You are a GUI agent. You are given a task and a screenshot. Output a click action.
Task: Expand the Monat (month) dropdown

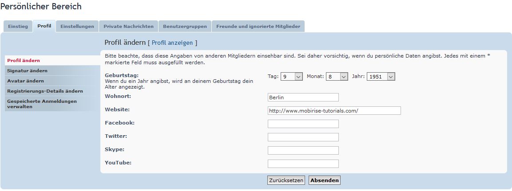tap(337, 77)
